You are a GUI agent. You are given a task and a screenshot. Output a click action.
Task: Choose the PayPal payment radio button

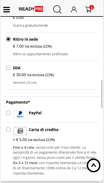tap(8, 113)
